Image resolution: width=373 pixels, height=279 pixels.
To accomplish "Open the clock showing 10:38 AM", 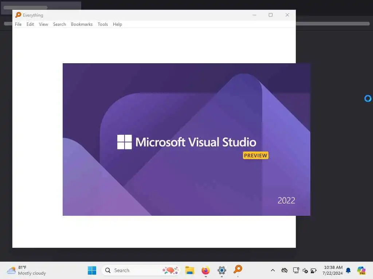I will tap(333, 270).
